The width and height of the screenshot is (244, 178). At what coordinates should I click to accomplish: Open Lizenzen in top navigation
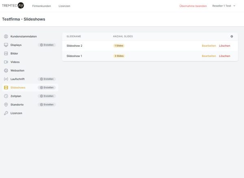click(64, 6)
